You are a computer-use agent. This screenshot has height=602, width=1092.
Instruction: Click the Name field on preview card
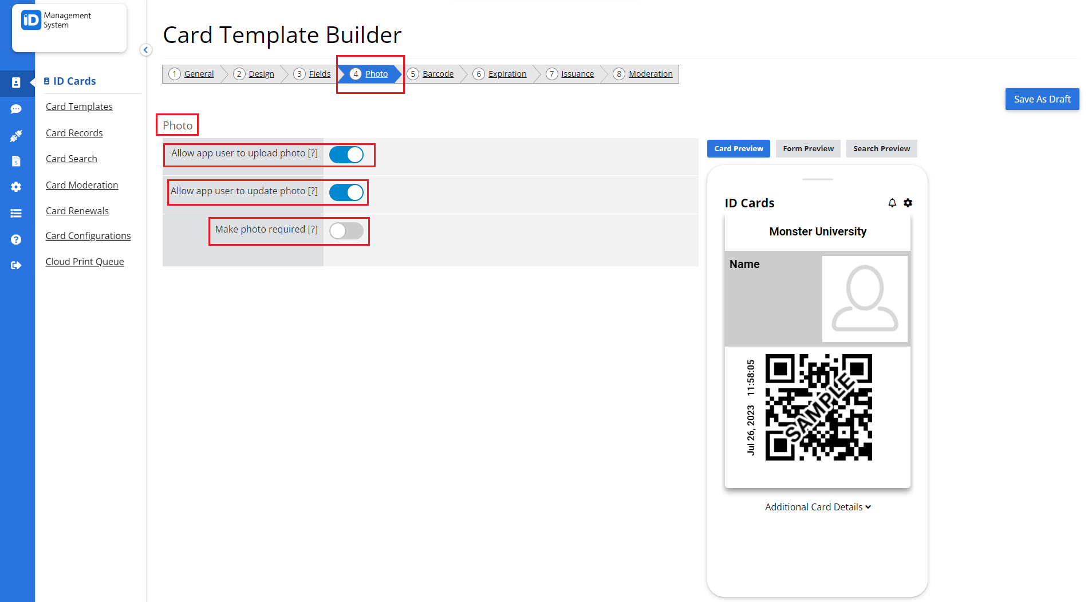coord(744,264)
